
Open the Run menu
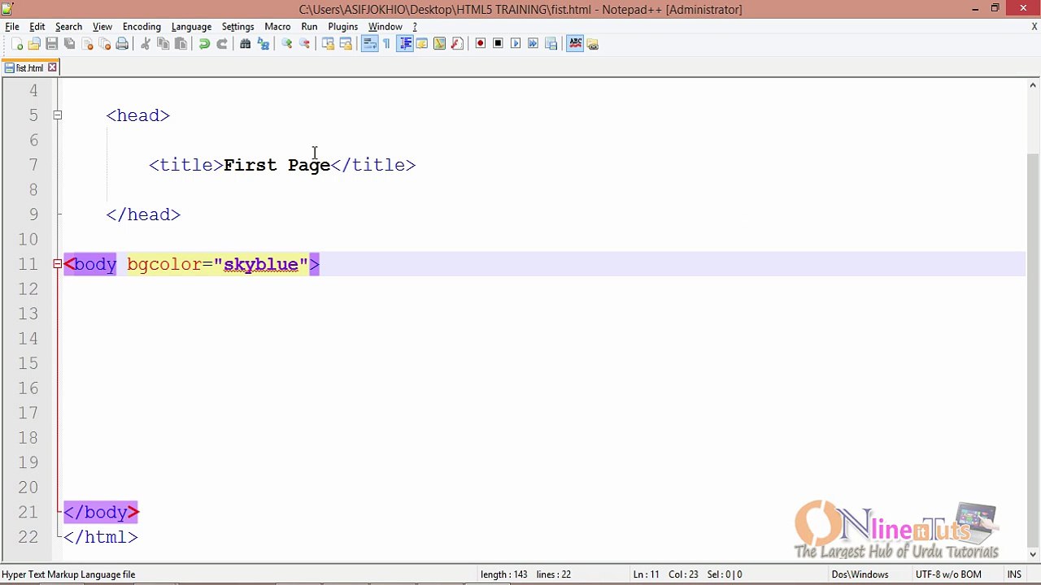[309, 27]
